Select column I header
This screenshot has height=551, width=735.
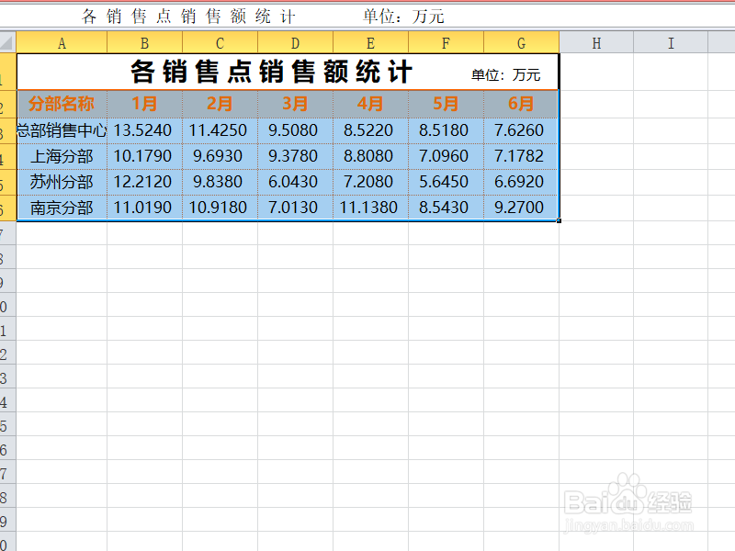(x=671, y=42)
